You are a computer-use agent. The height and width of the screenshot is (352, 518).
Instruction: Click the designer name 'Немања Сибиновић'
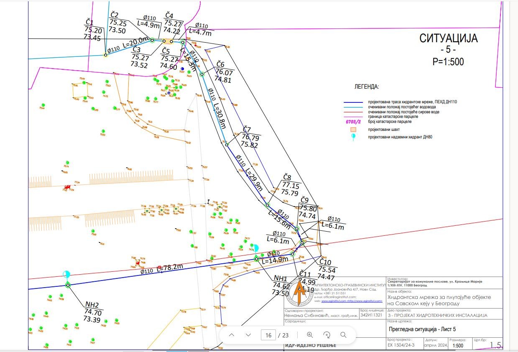tap(307, 316)
